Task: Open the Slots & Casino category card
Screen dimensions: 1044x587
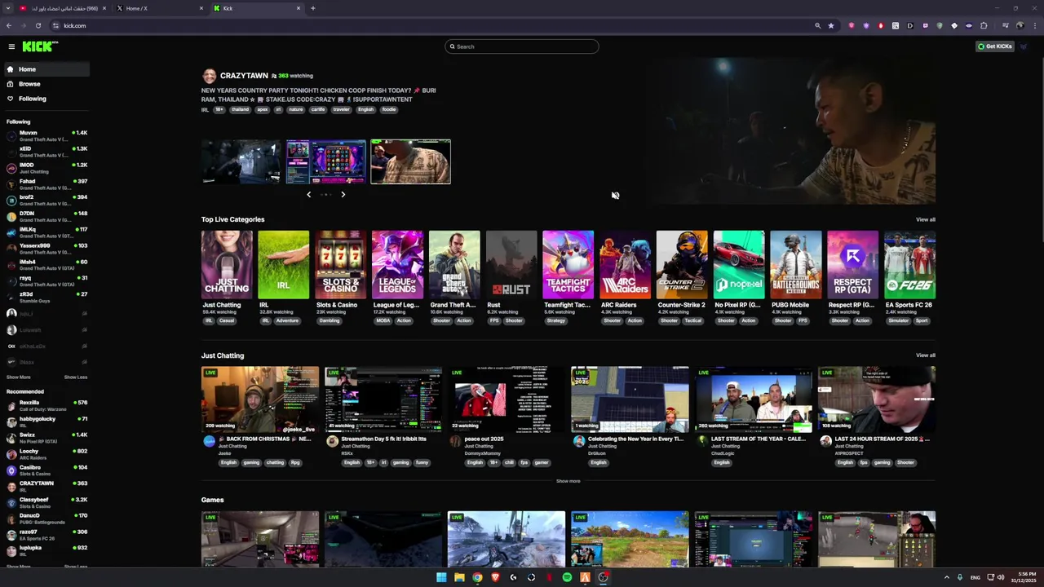Action: [x=340, y=265]
